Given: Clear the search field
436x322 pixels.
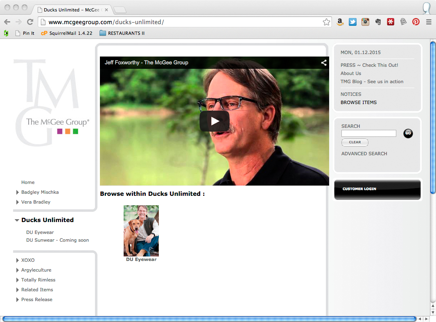Looking at the screenshot, I should (355, 143).
